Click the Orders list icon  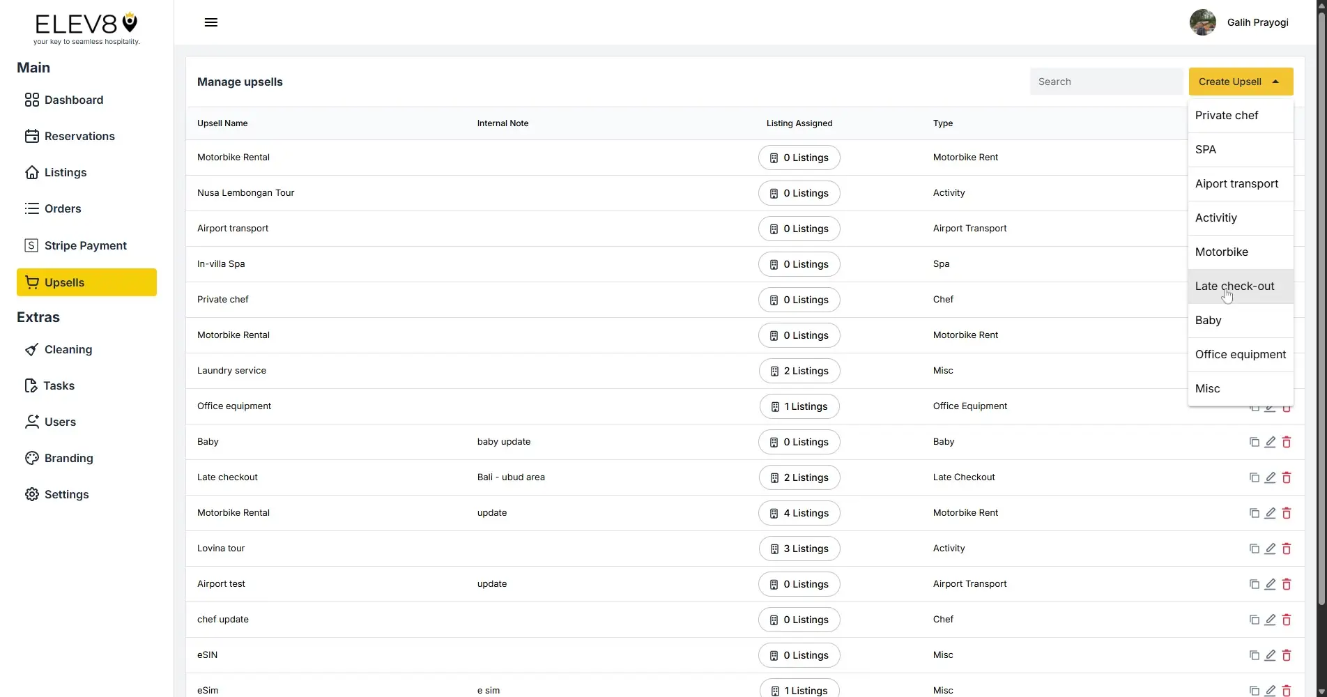31,208
